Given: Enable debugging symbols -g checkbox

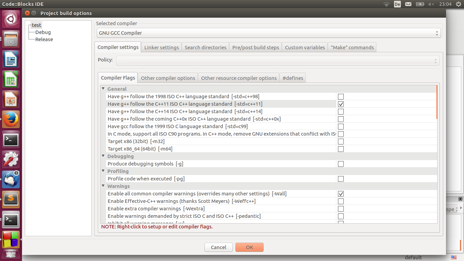Looking at the screenshot, I should (341, 164).
